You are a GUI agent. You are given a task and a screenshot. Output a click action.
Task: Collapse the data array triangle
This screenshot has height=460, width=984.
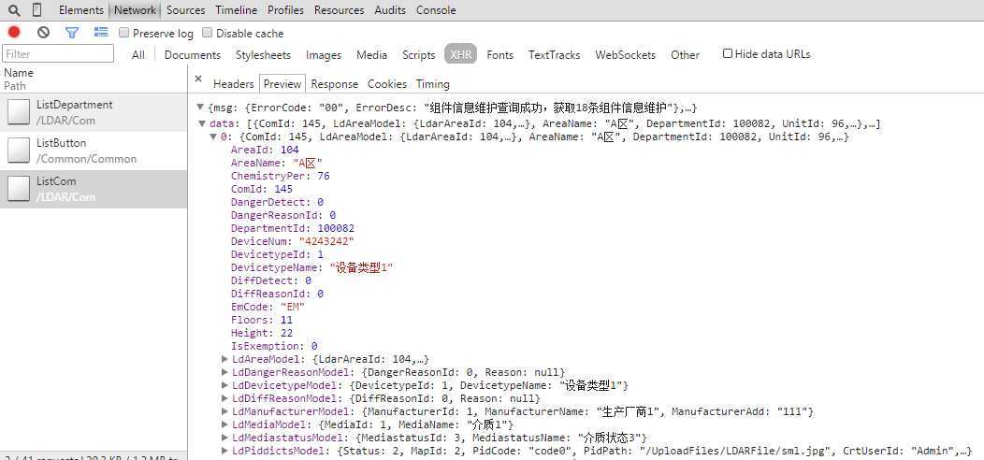202,123
